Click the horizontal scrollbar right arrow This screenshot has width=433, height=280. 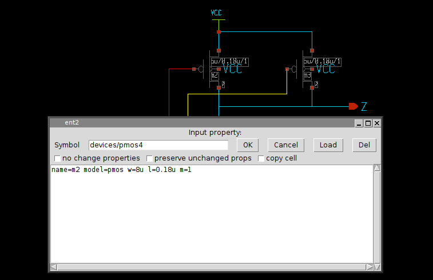369,267
